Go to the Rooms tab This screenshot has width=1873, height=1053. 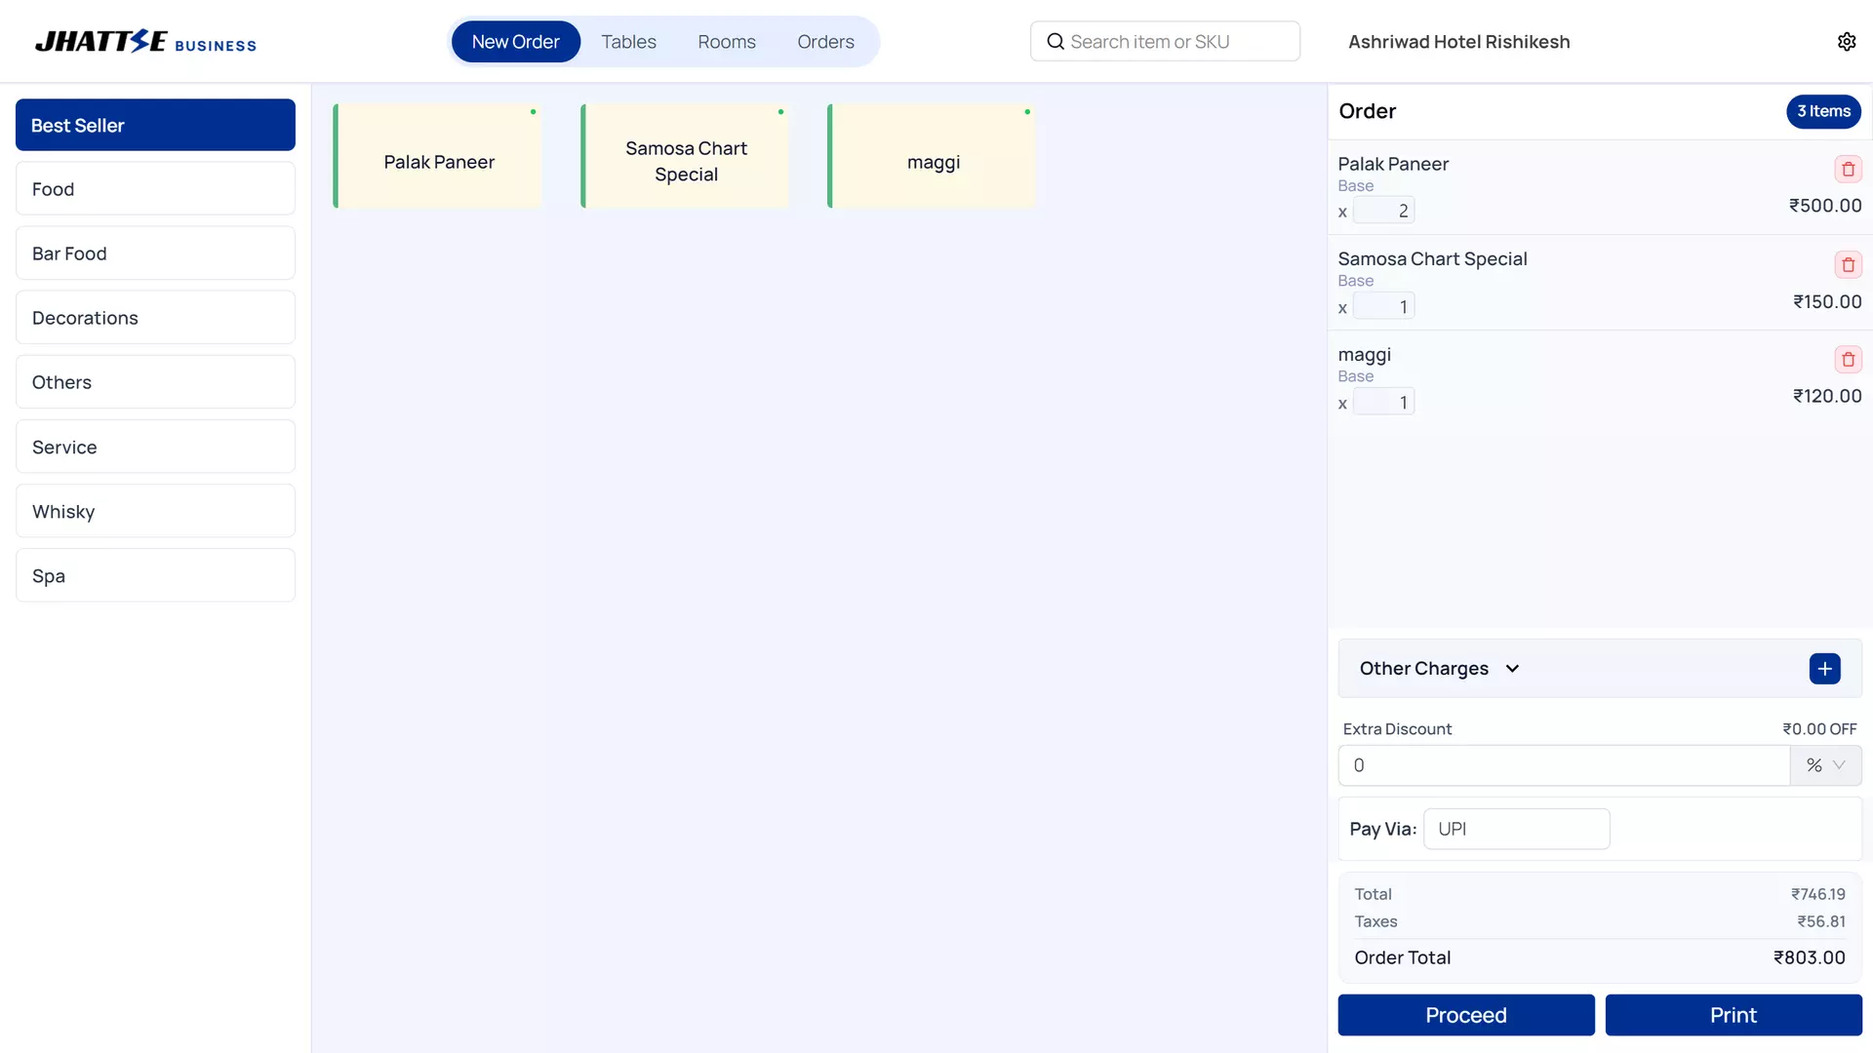(x=726, y=42)
